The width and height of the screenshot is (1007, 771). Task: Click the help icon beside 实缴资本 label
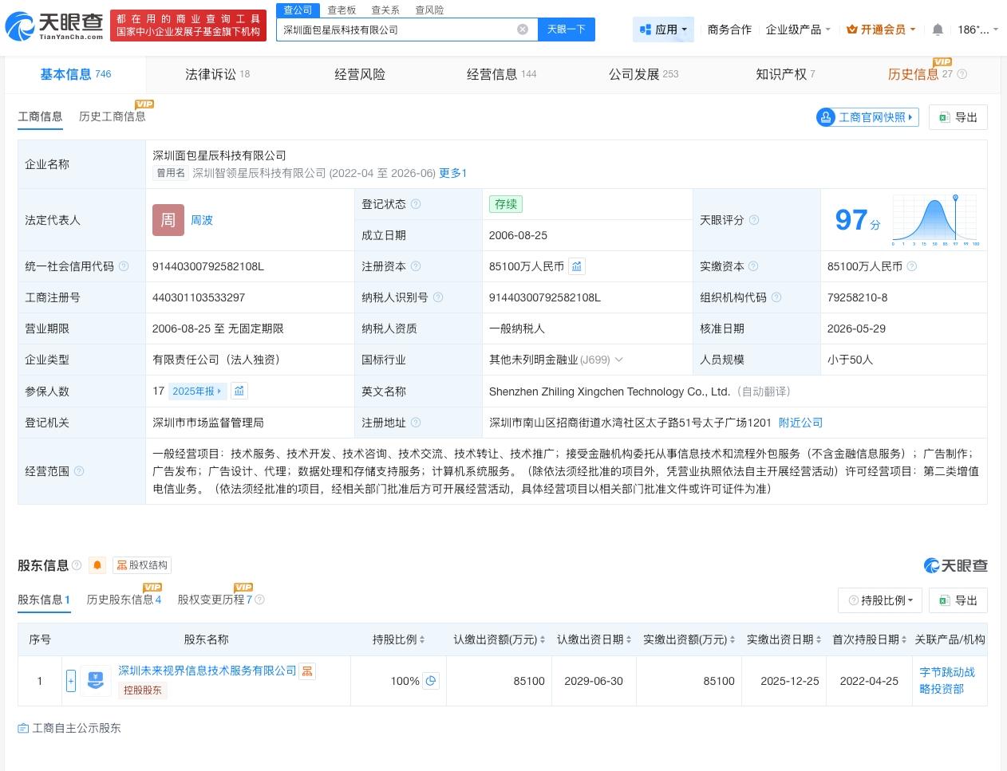click(753, 266)
